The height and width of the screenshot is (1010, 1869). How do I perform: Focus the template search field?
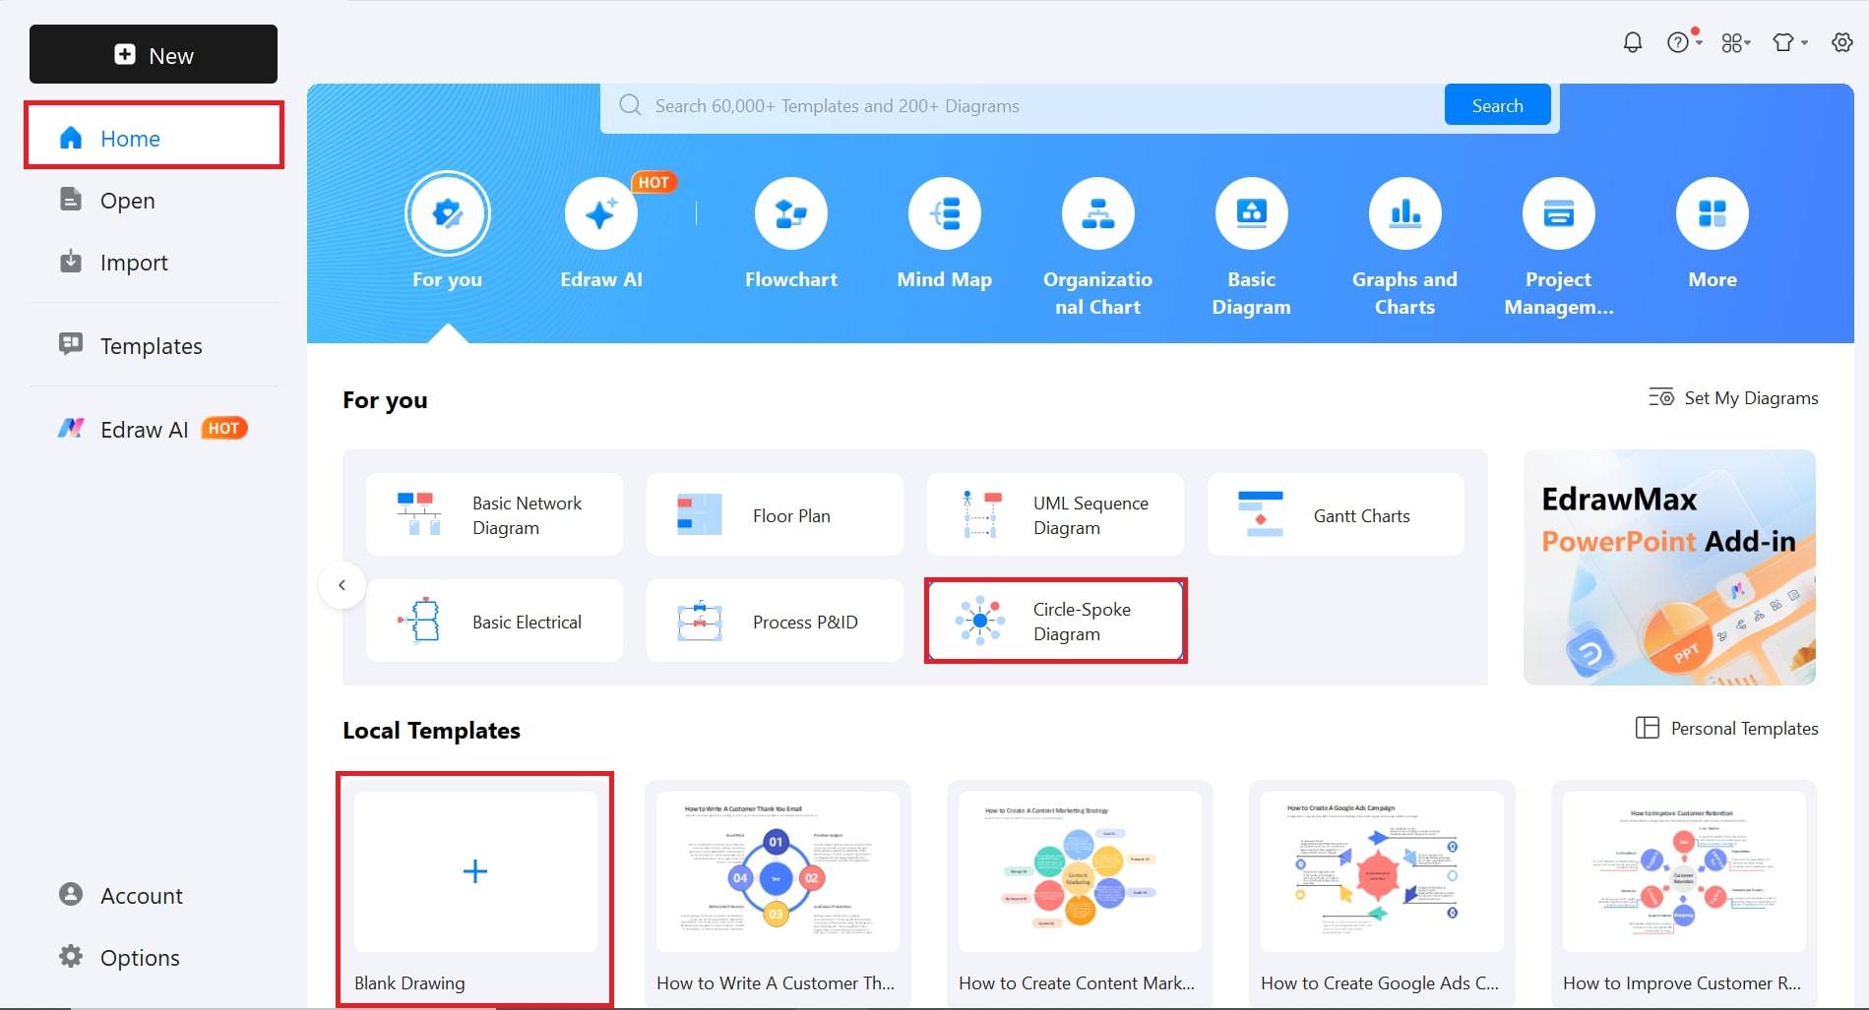pyautogui.click(x=1024, y=105)
